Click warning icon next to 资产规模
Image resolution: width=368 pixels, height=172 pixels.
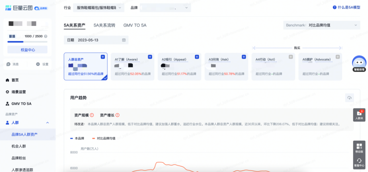point(92,115)
